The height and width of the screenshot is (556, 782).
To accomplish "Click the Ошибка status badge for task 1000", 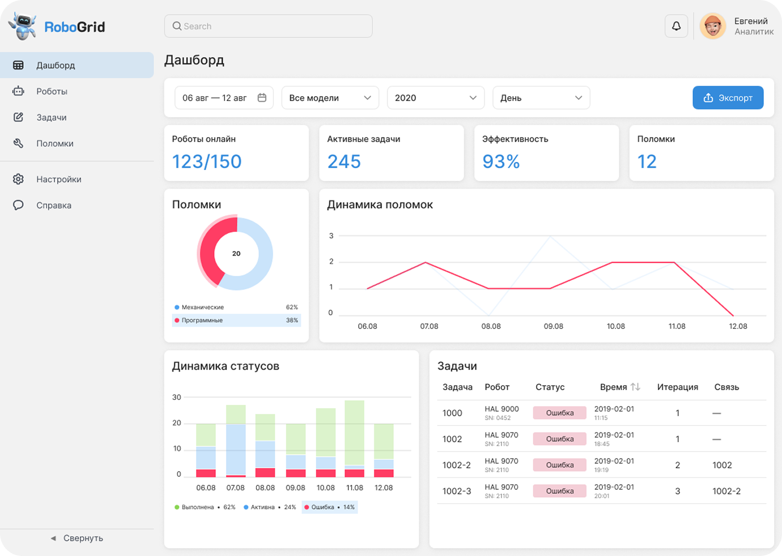I will (560, 413).
